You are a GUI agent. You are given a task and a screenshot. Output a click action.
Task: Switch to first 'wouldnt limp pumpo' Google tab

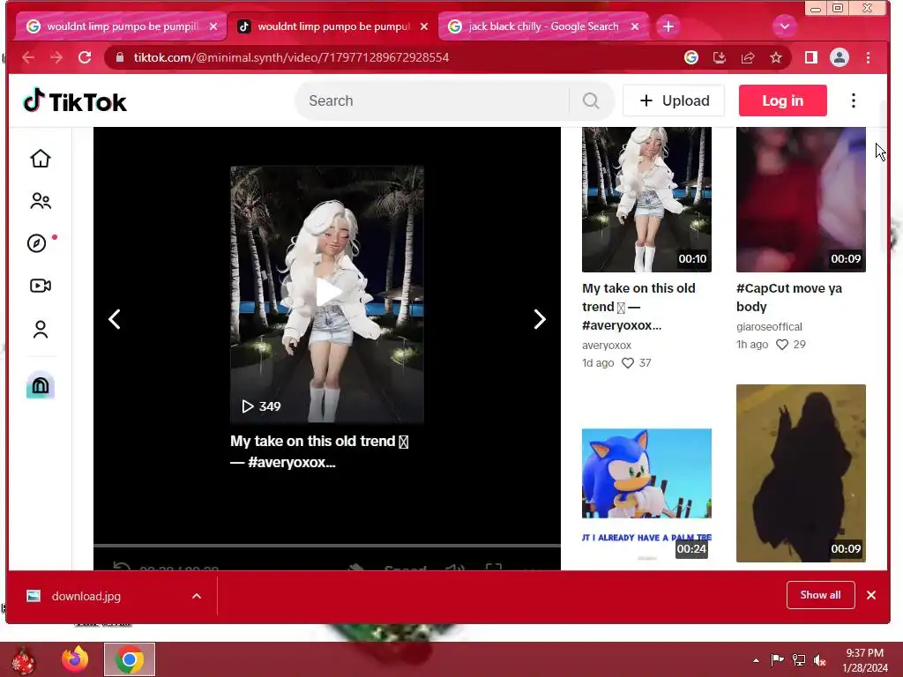click(121, 26)
